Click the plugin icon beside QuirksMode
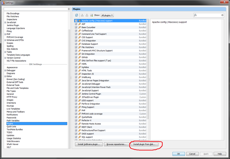Screen dimensions: 230x159 (x=80, y=117)
